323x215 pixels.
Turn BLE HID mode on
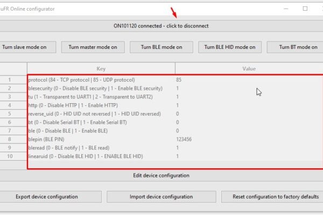click(230, 47)
